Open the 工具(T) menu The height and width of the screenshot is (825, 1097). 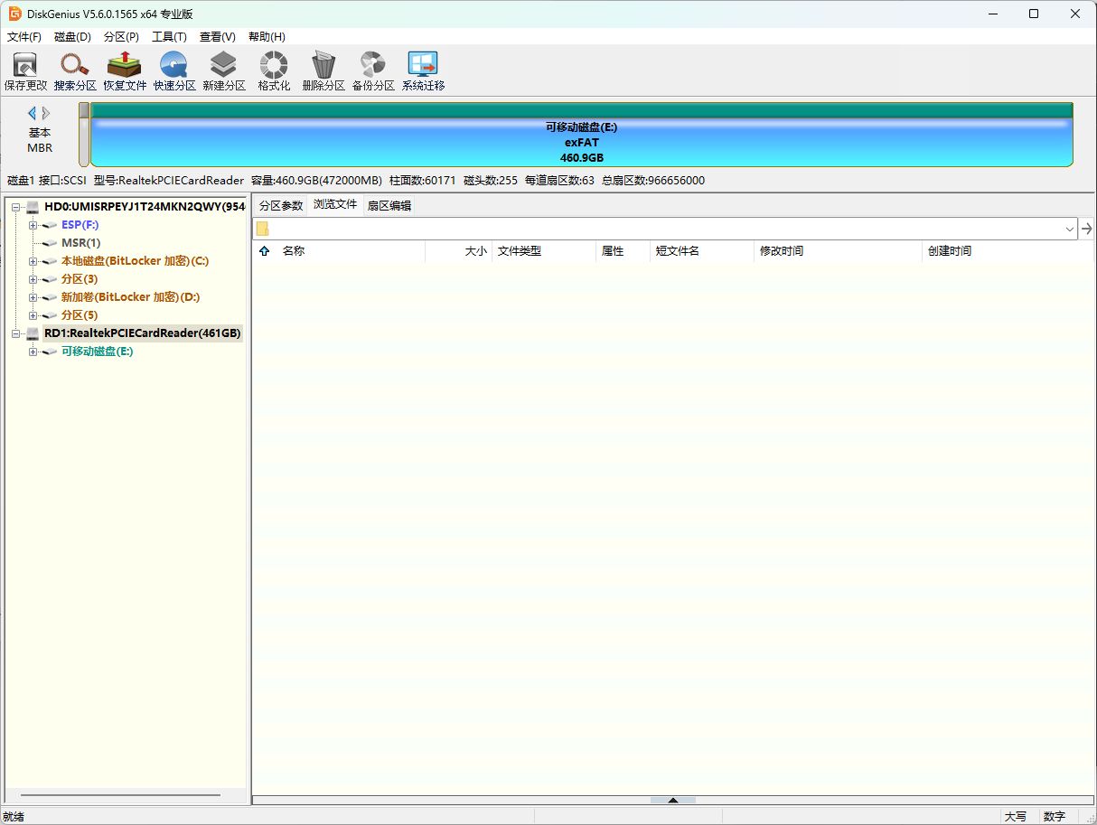point(169,37)
